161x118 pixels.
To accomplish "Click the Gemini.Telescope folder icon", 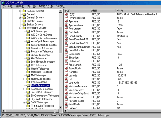I will (x=28, y=55).
